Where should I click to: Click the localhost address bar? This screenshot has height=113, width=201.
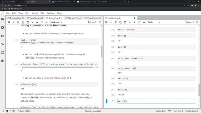(x=97, y=6)
